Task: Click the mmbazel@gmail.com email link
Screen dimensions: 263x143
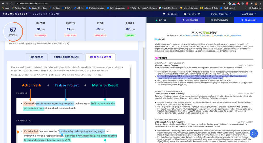Action: click(190, 35)
